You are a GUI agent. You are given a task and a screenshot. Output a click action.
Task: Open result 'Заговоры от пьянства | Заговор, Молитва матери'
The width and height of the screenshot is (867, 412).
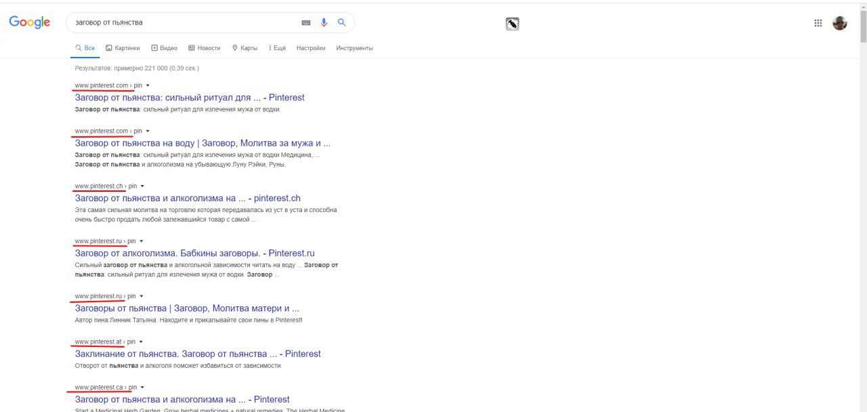[187, 308]
